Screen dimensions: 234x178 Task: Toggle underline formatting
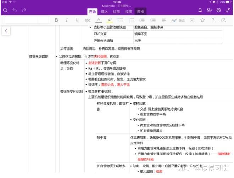(x=77, y=20)
